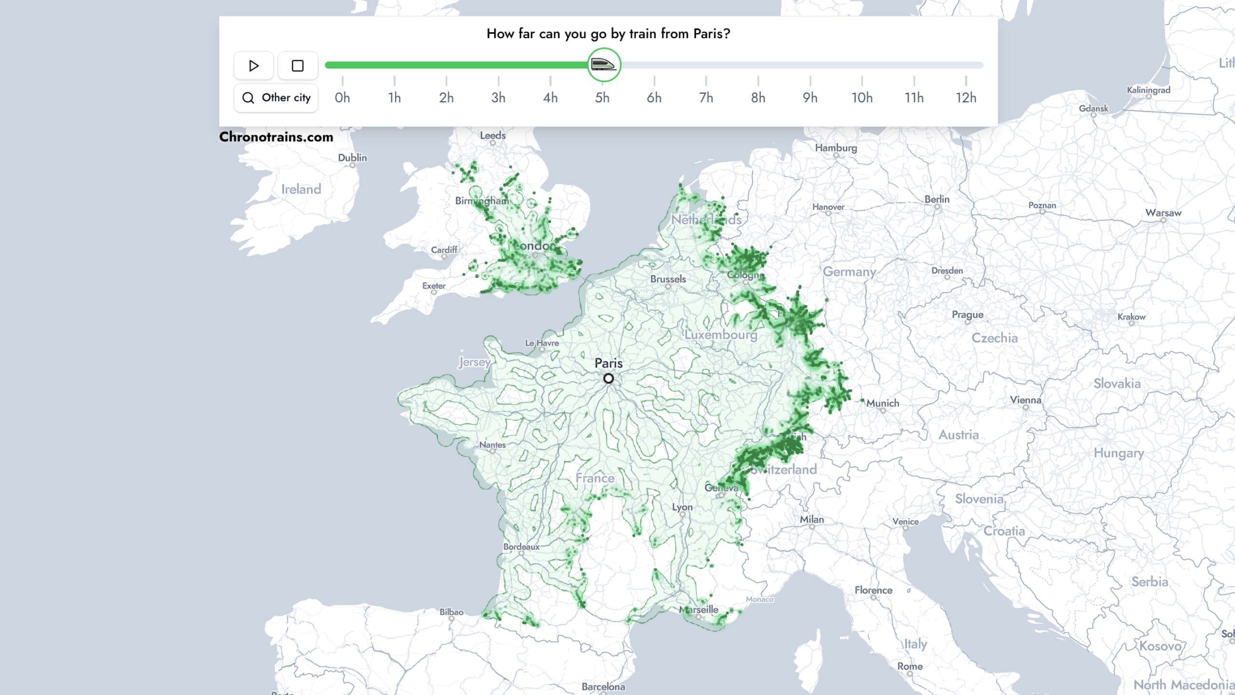This screenshot has height=695, width=1235.
Task: Click the train icon slider handle
Action: [x=604, y=65]
